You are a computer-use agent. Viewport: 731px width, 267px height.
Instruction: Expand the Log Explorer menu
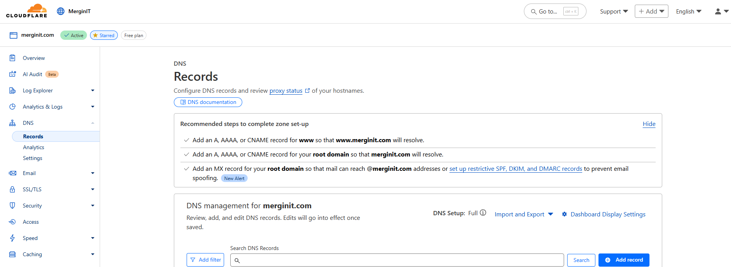pyautogui.click(x=92, y=90)
